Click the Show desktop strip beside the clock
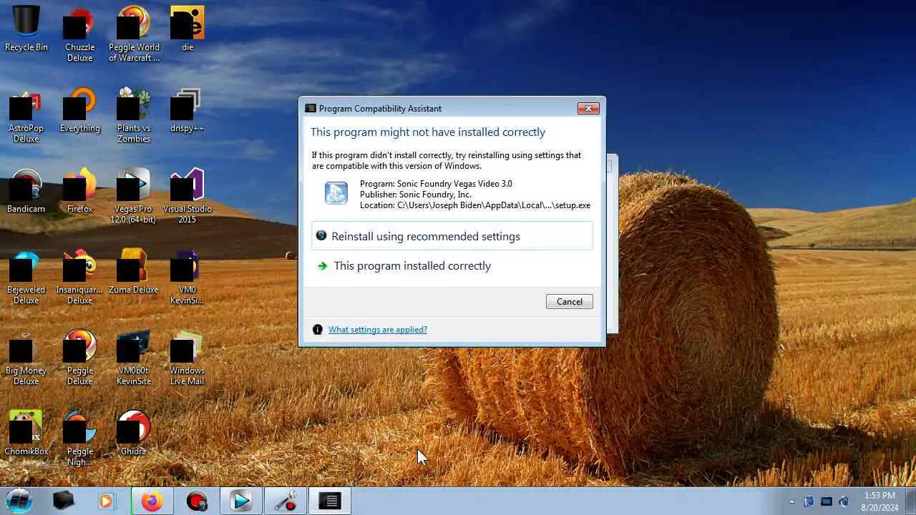 click(x=910, y=501)
